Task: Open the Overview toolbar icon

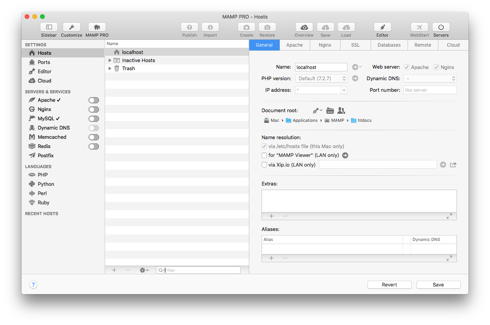Action: coord(304,27)
